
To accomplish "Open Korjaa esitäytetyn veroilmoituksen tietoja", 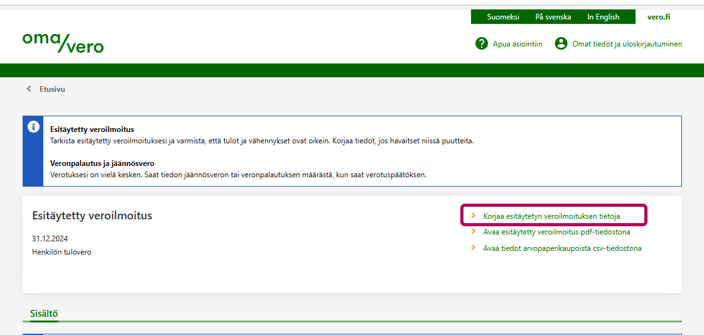I will tap(551, 216).
